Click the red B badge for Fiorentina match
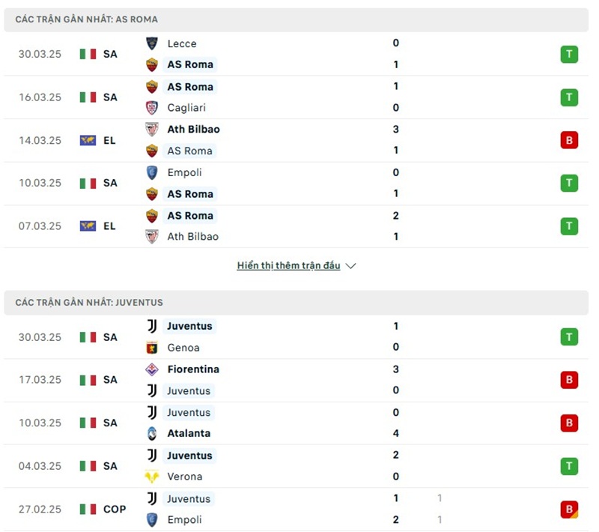Image resolution: width=599 pixels, height=532 pixels. click(x=569, y=380)
